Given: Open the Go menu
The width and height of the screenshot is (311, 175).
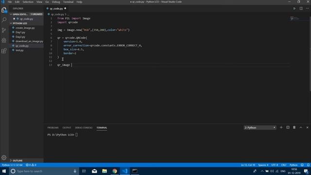Looking at the screenshot, I should pos(47,2).
